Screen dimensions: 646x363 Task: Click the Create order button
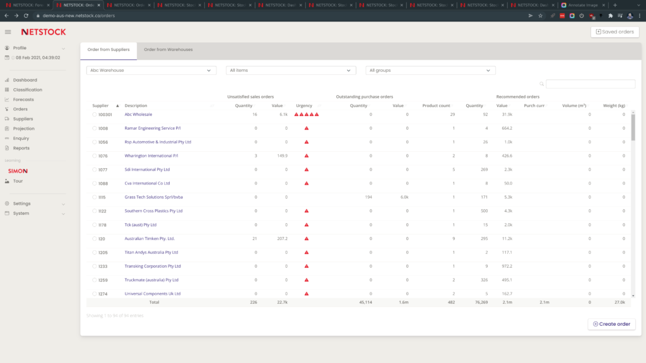click(611, 324)
